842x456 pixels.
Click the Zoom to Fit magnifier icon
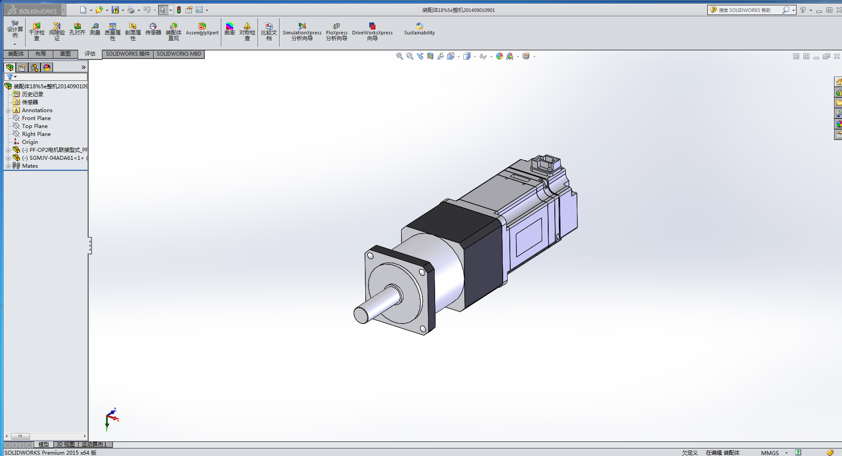399,56
